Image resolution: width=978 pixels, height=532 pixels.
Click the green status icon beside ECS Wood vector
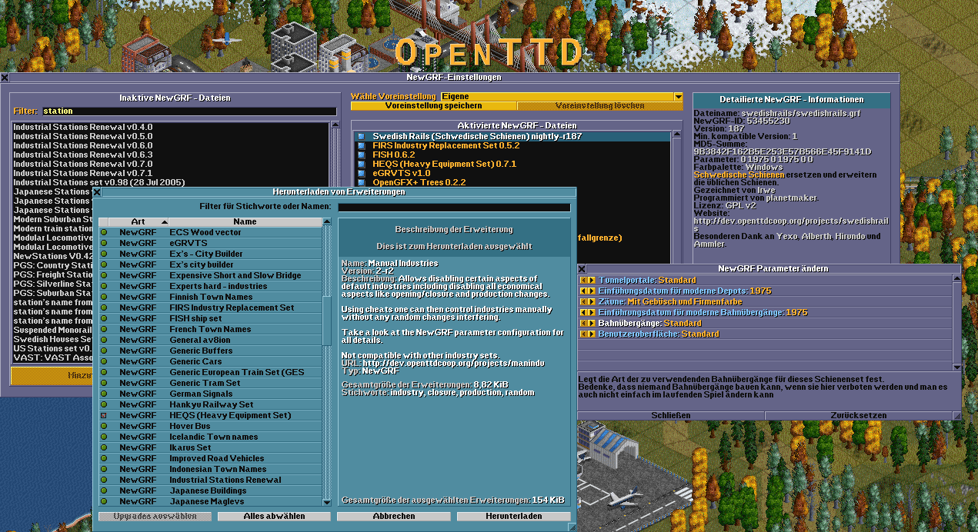pos(105,232)
